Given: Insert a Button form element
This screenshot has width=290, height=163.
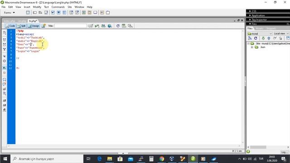Looking at the screenshot, I should pos(95,13).
